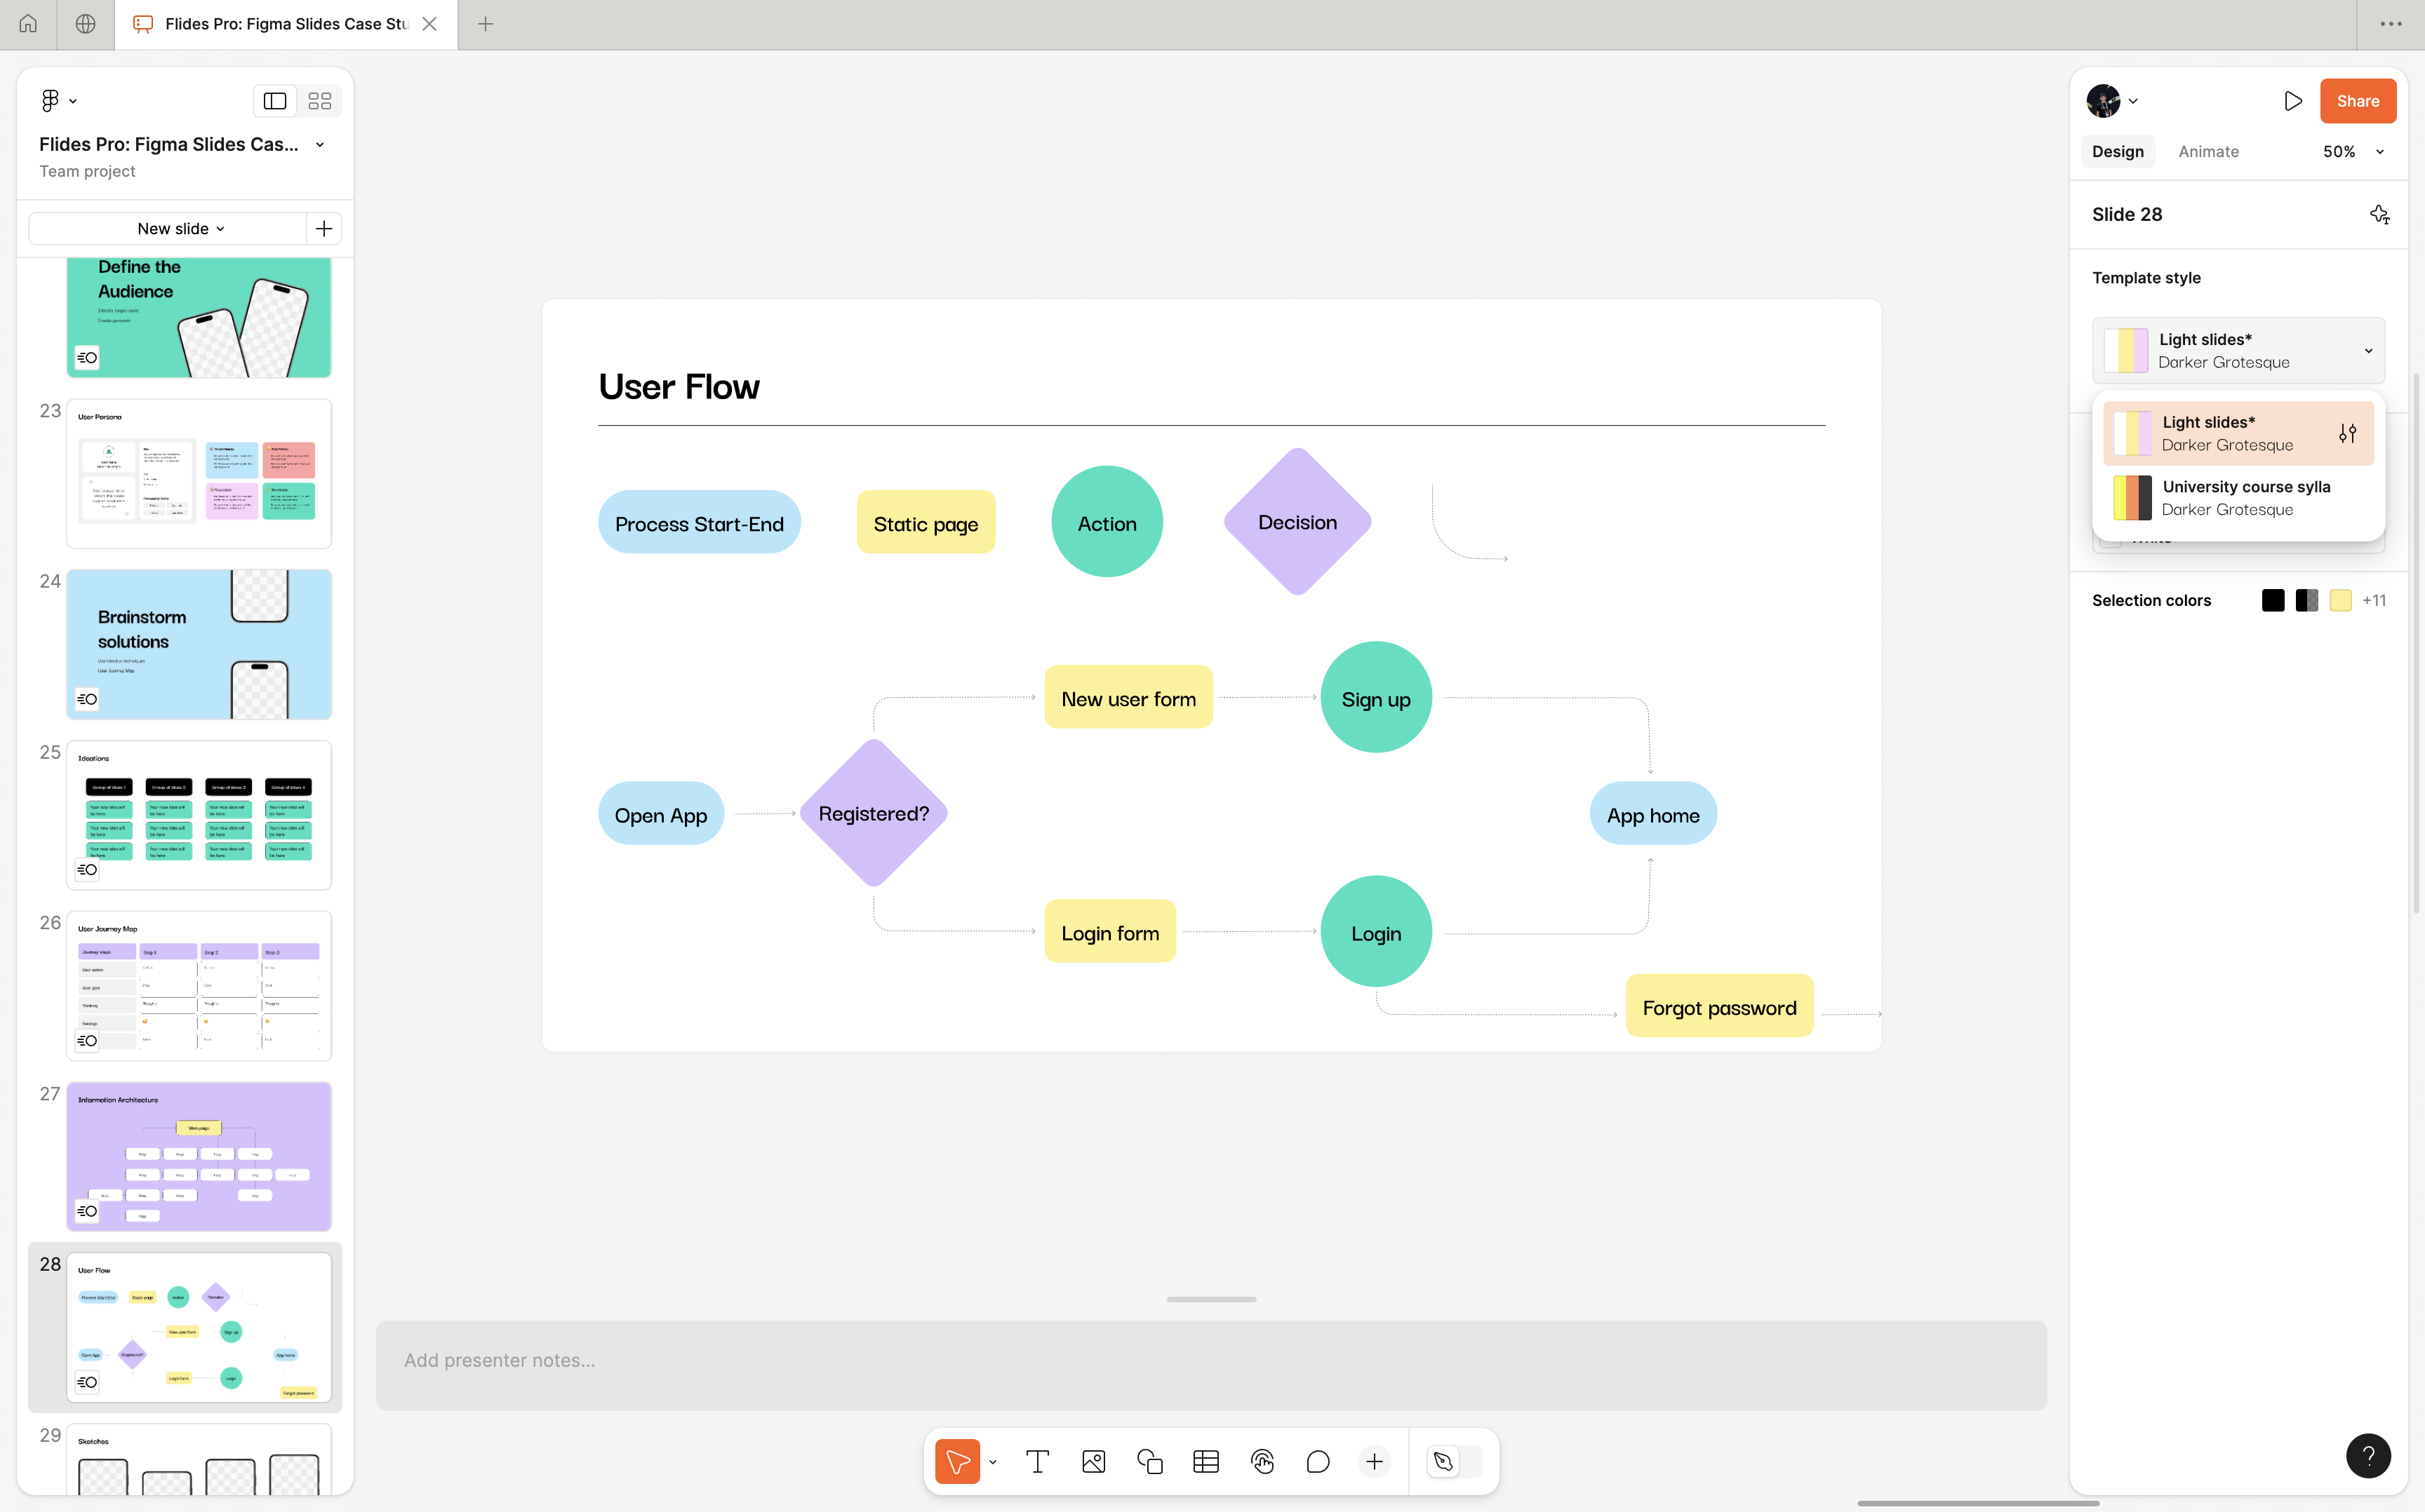Switch to grid view of slides
Image resolution: width=2425 pixels, height=1512 pixels.
click(319, 101)
